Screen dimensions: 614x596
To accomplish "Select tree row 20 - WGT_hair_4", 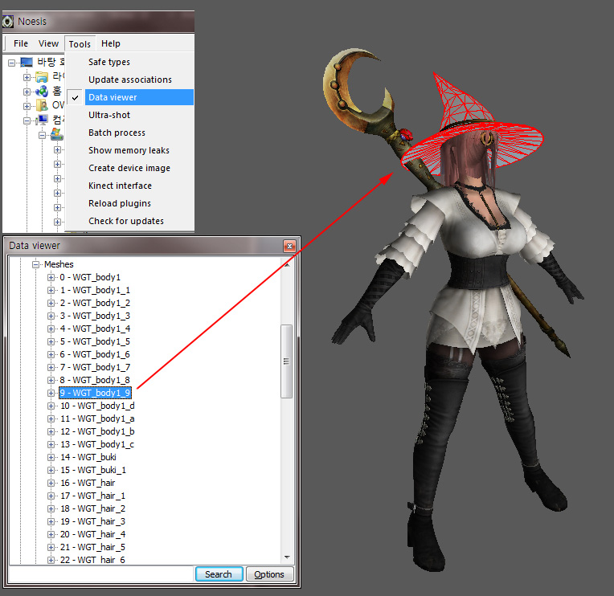I will [92, 535].
